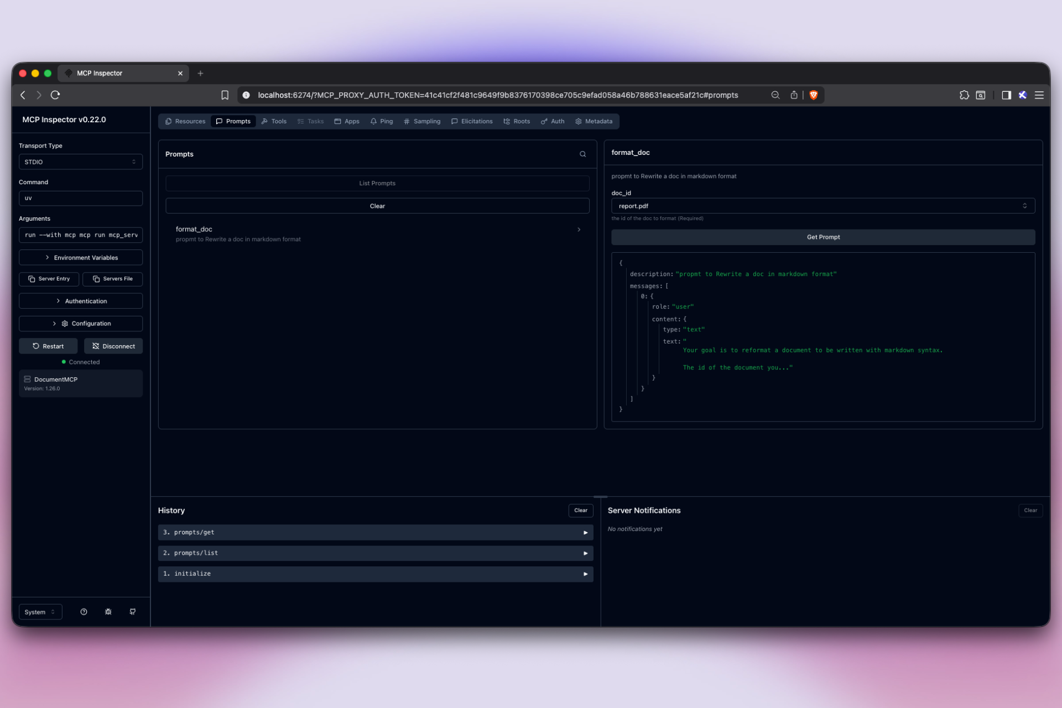Click the Arguments input field
The image size is (1062, 708).
[x=81, y=235]
